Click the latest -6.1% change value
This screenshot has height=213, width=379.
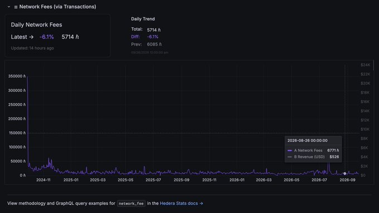pos(47,37)
